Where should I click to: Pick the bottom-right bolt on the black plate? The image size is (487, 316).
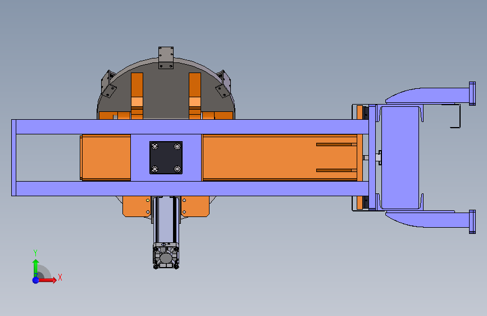[177, 169]
